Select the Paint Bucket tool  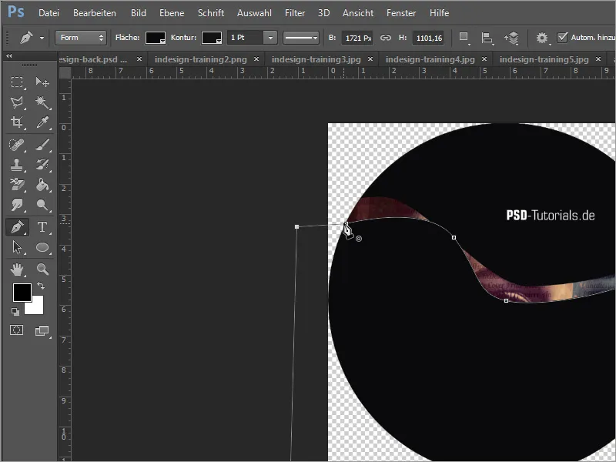pos(42,185)
